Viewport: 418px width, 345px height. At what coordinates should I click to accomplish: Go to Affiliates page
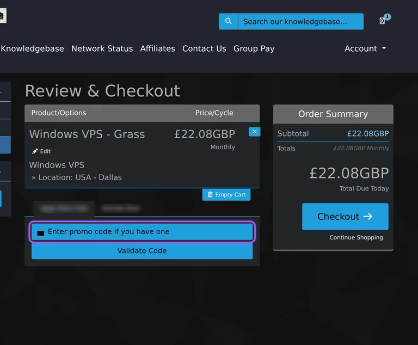pos(157,48)
